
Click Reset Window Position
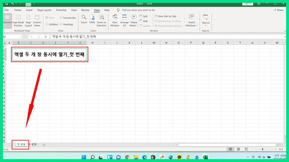point(168,26)
